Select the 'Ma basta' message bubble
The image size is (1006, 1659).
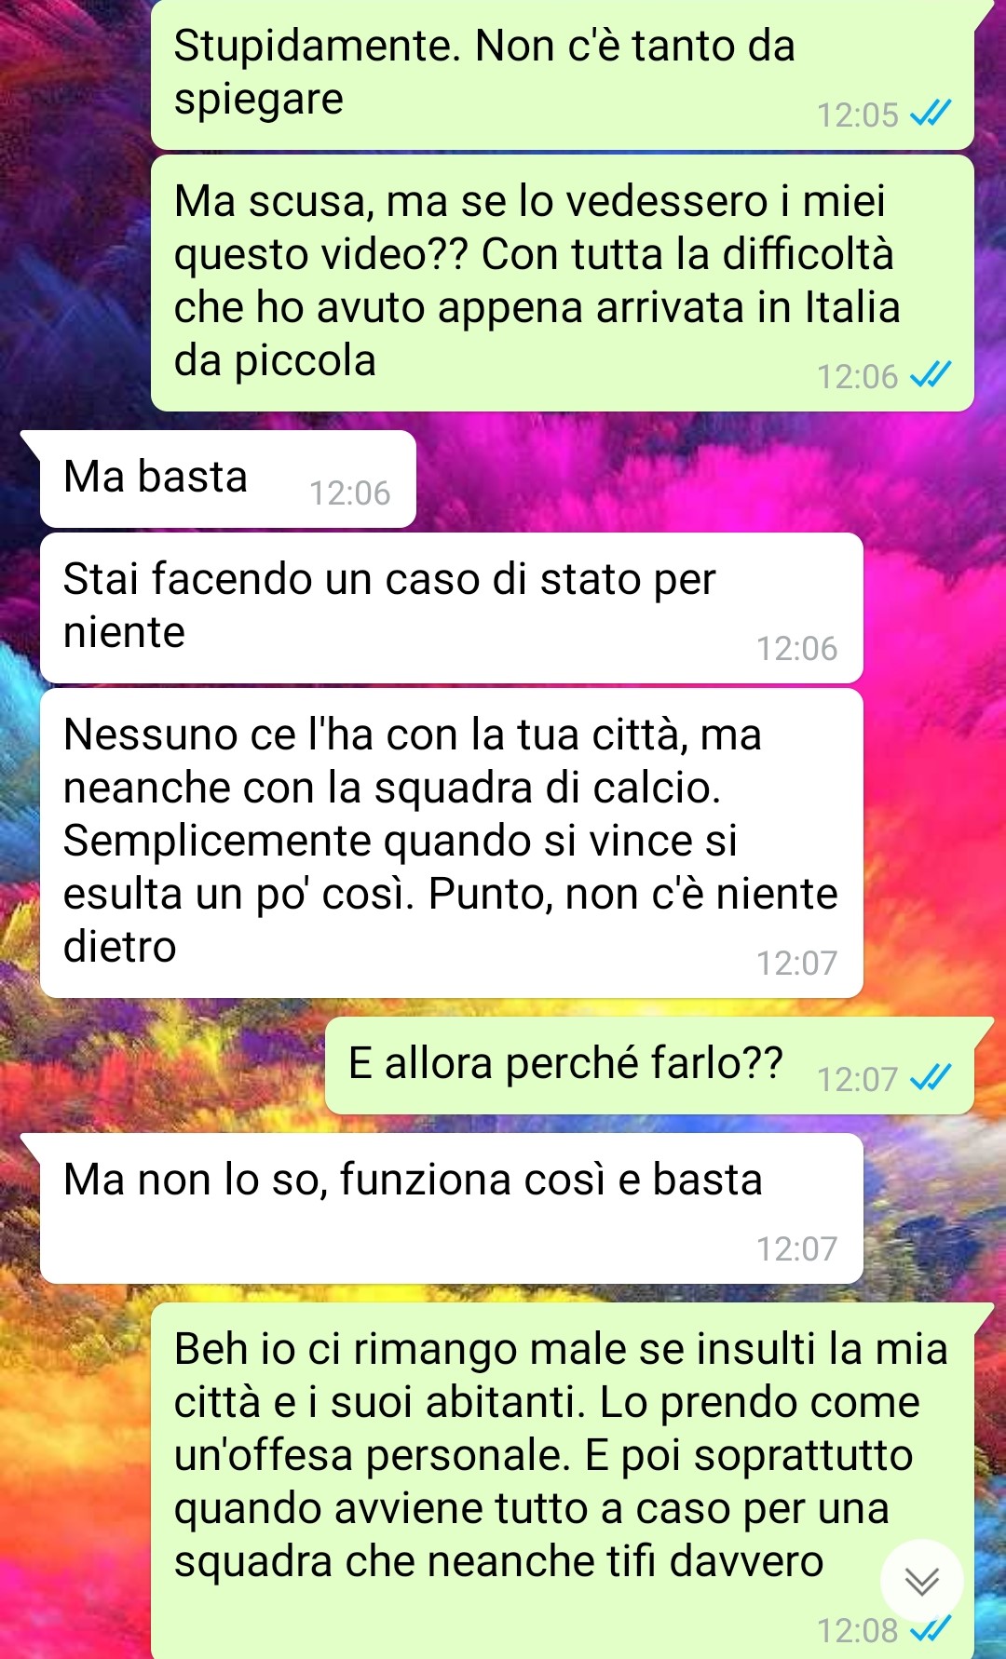pos(227,479)
